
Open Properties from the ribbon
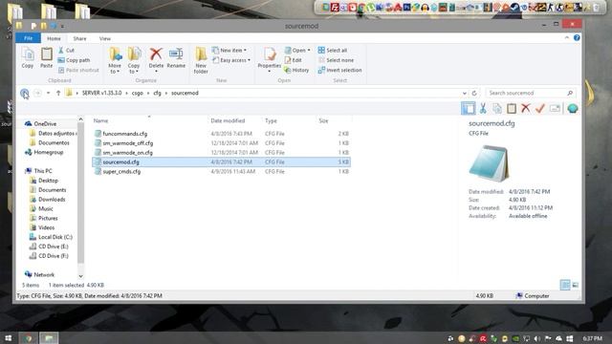[270, 59]
